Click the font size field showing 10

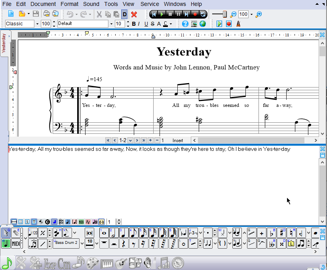[x=120, y=24]
